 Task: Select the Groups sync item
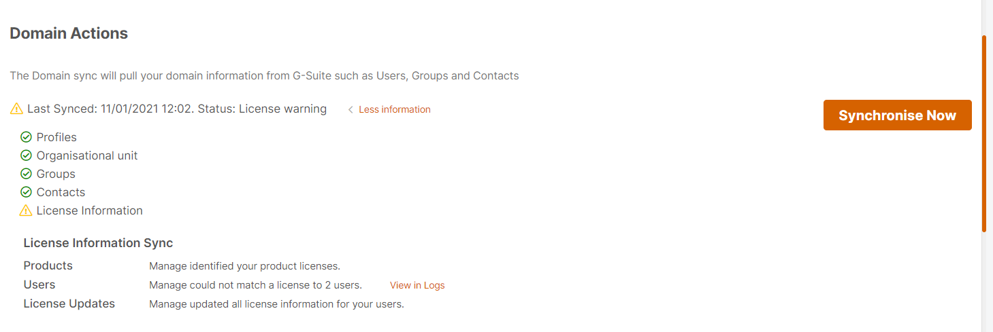point(56,174)
